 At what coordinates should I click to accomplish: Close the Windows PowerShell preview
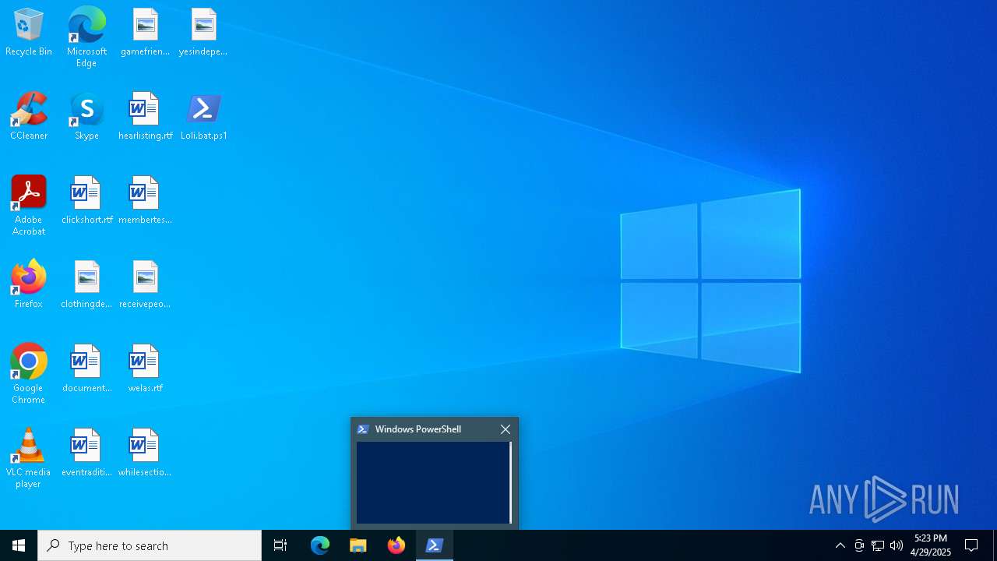click(x=506, y=429)
